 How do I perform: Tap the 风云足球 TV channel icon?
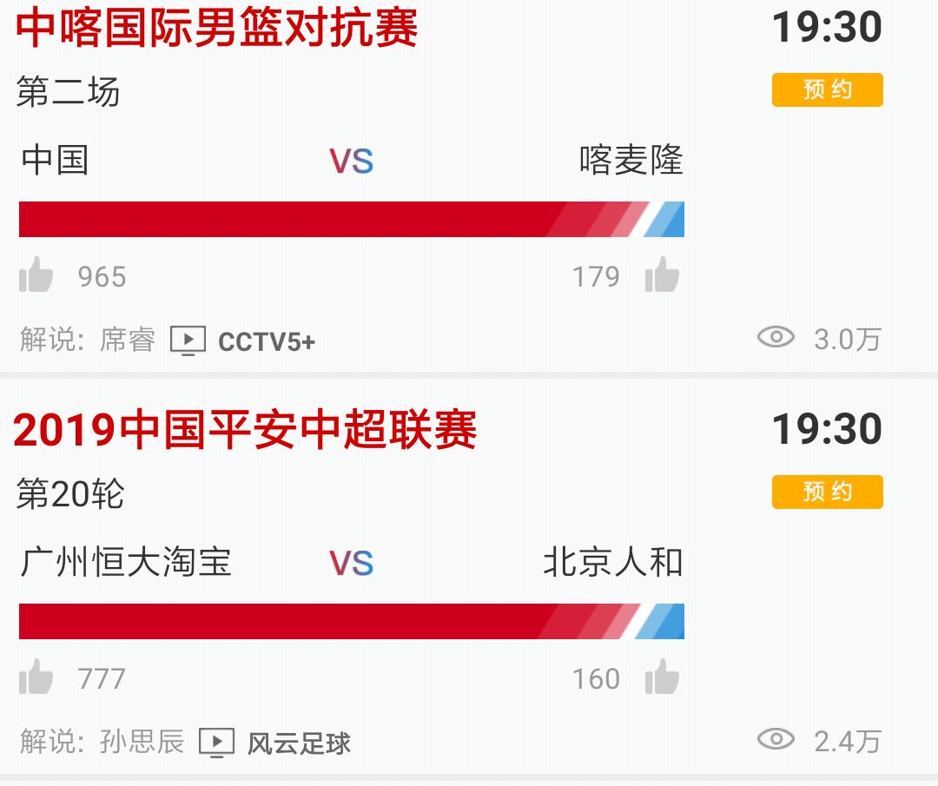(216, 743)
